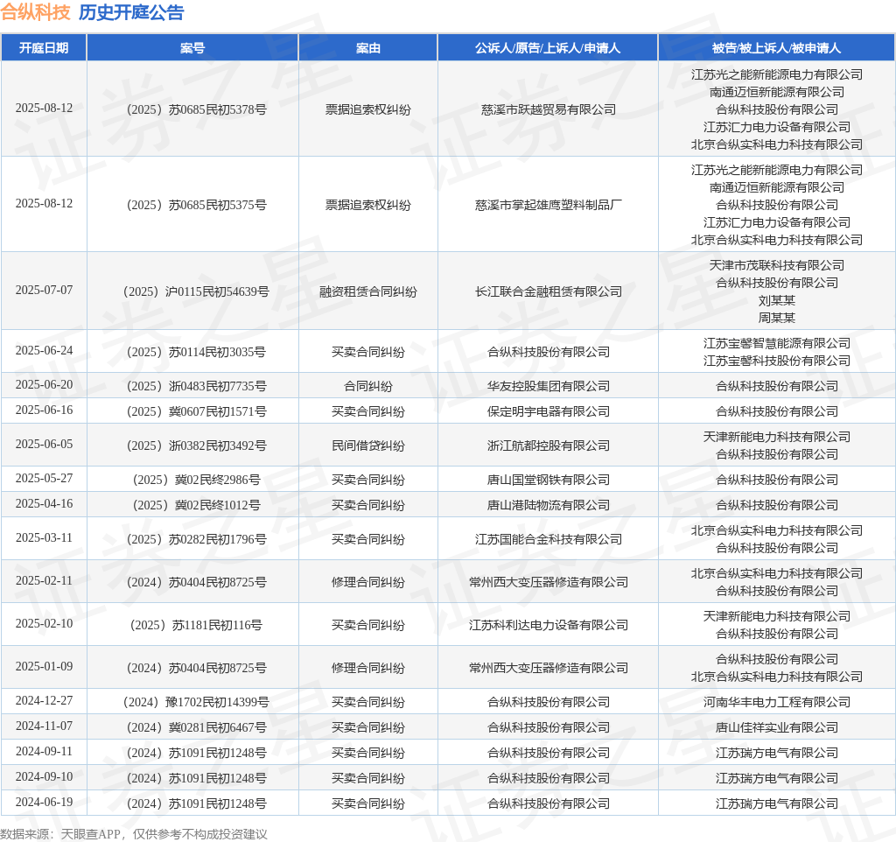Click the 融资租赁合同纠纷 cause cell

coord(368,291)
